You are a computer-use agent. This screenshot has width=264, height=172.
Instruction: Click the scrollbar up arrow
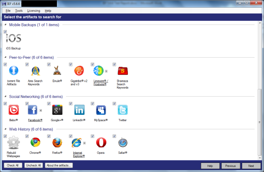point(260,23)
